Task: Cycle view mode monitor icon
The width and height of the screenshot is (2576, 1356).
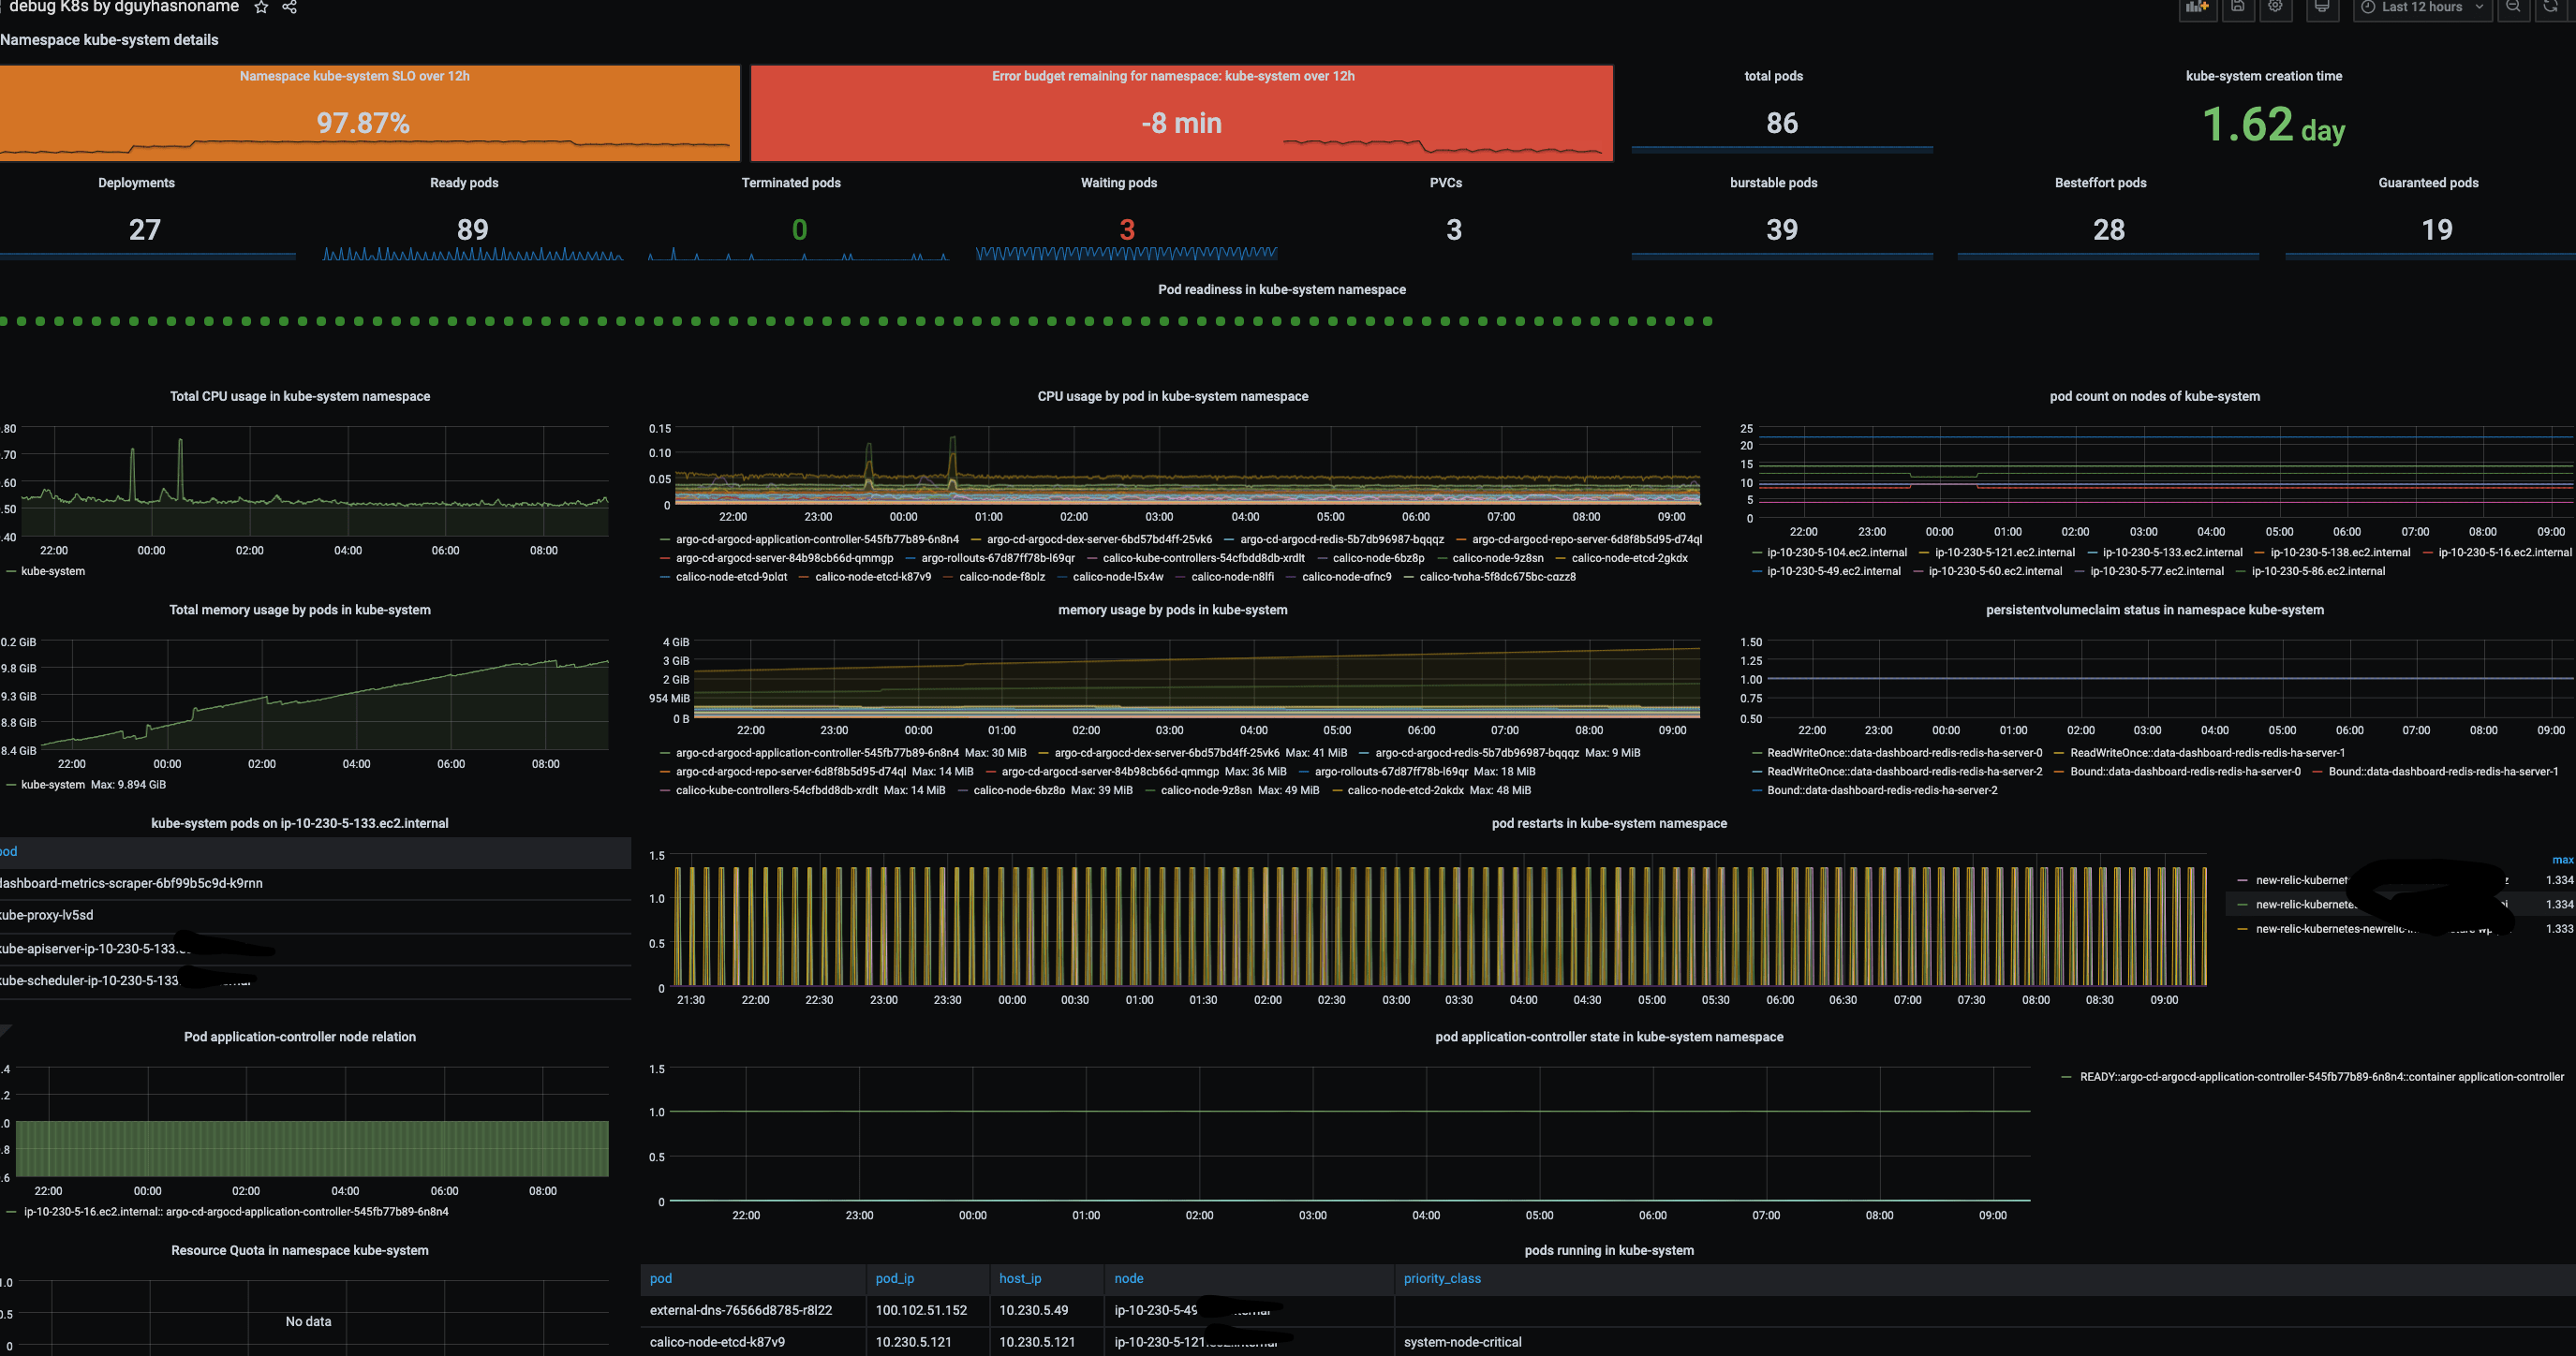Action: [2322, 8]
